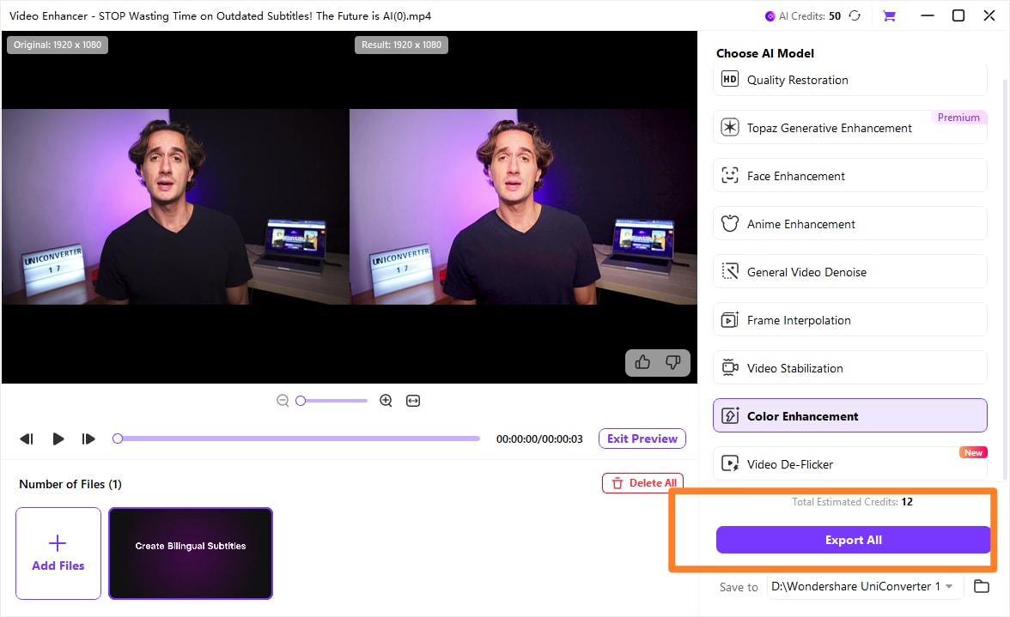Give the preview result a thumbs down
The height and width of the screenshot is (617, 1010).
click(673, 363)
